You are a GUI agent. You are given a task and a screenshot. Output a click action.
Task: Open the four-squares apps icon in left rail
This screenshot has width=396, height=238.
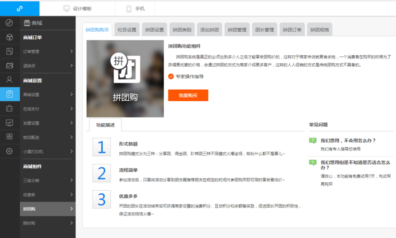point(9,137)
